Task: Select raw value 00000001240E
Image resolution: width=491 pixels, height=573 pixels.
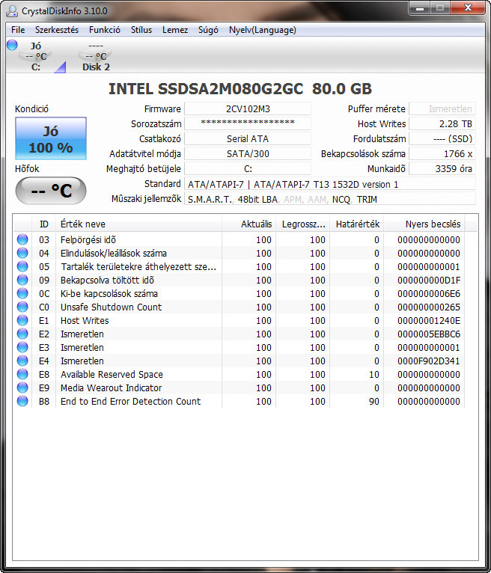Action: [429, 320]
